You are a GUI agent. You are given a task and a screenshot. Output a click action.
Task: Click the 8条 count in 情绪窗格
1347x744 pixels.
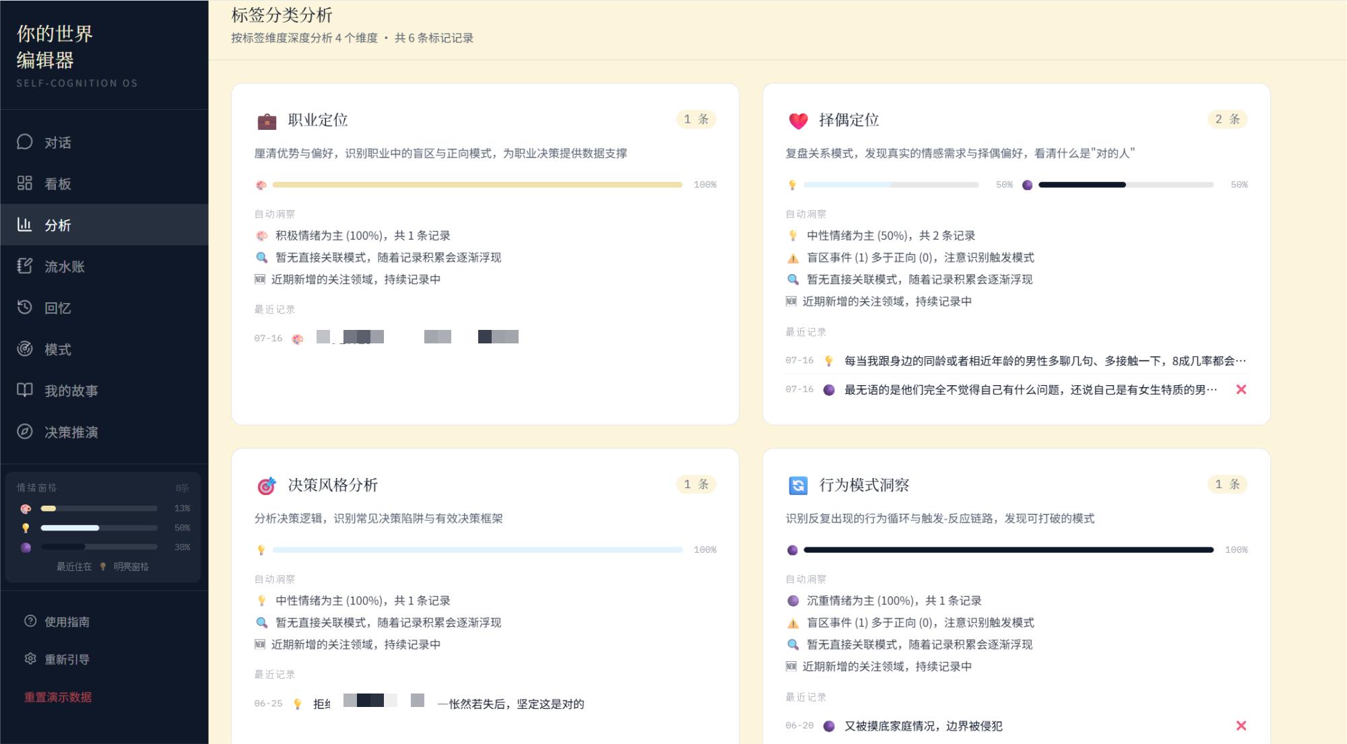coord(183,487)
